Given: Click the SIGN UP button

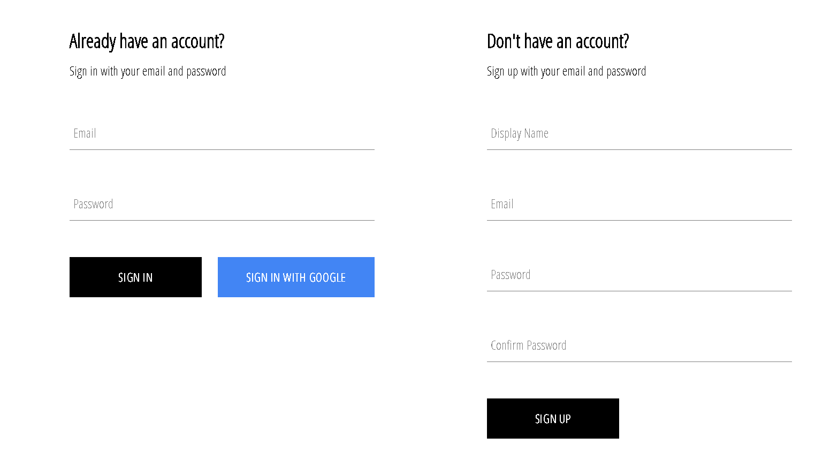Looking at the screenshot, I should (x=553, y=418).
